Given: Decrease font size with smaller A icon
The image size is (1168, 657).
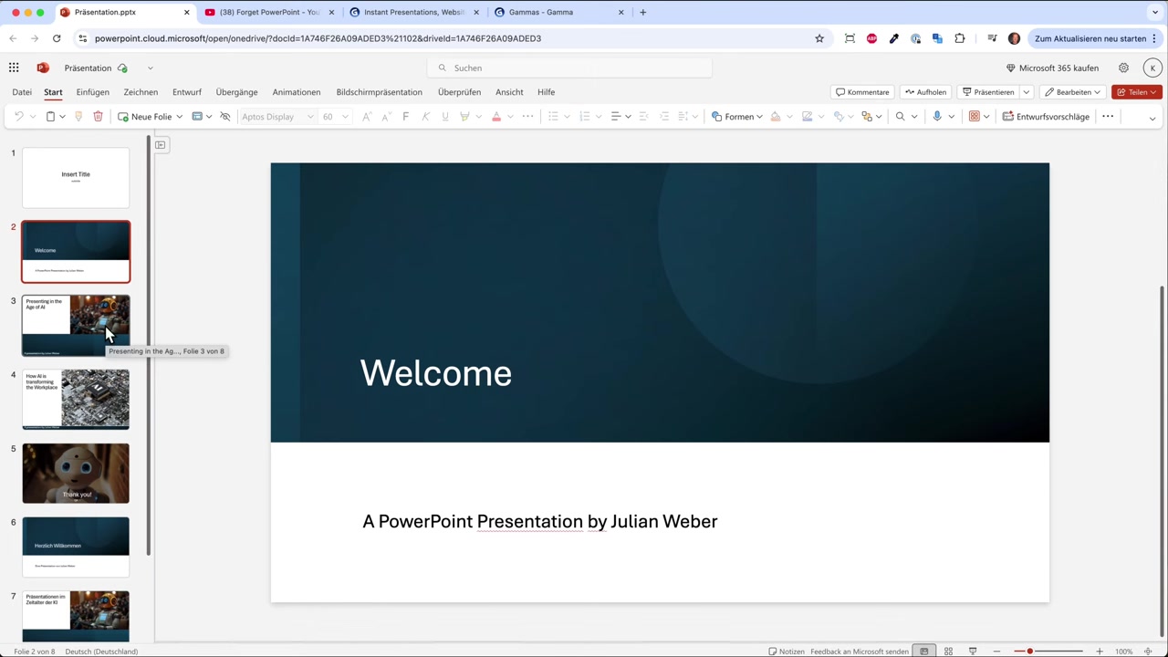Looking at the screenshot, I should click(x=386, y=117).
